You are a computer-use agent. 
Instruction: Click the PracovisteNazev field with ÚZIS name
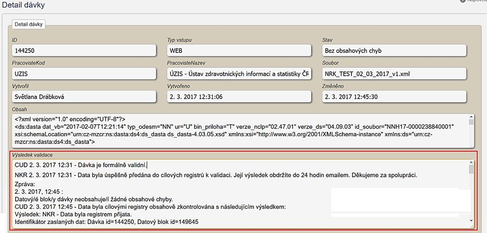point(239,73)
